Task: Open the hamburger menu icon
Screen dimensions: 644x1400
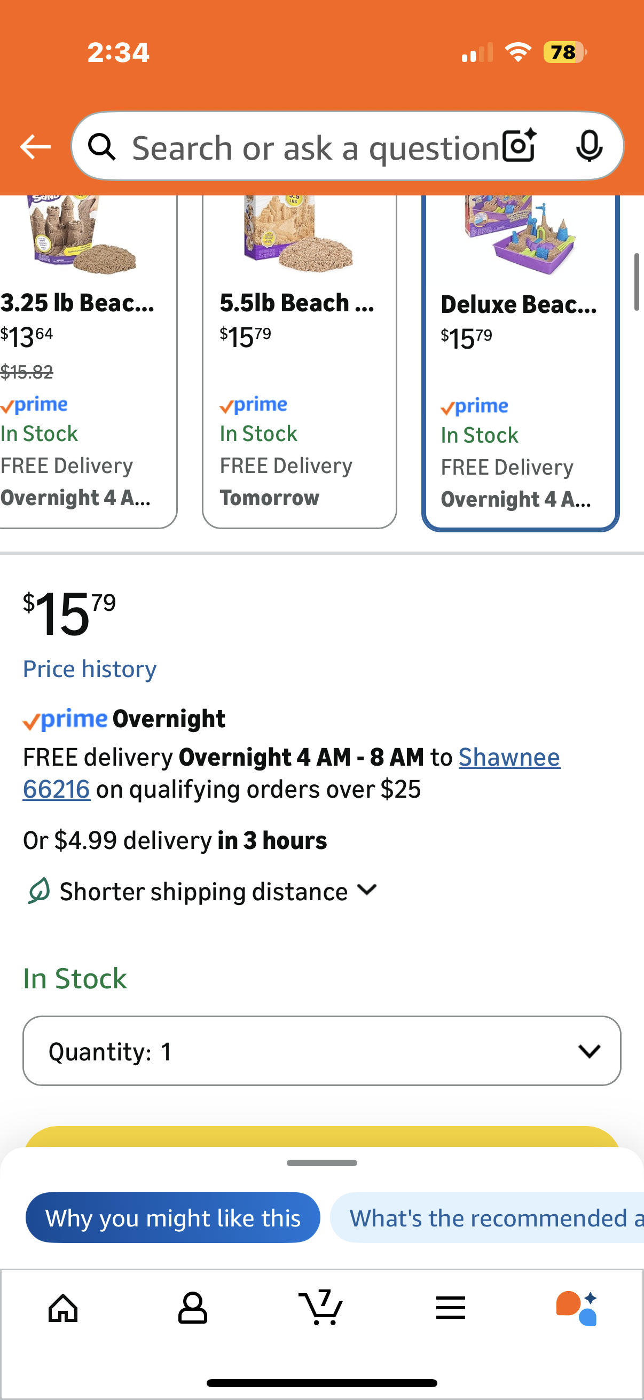Action: [x=451, y=1308]
